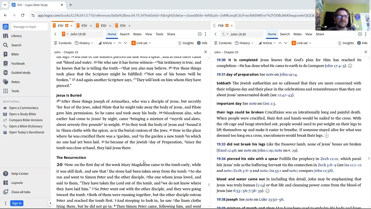The image size is (371, 209).
Task: Open the FSB panel kebab menu
Action: [365, 34]
